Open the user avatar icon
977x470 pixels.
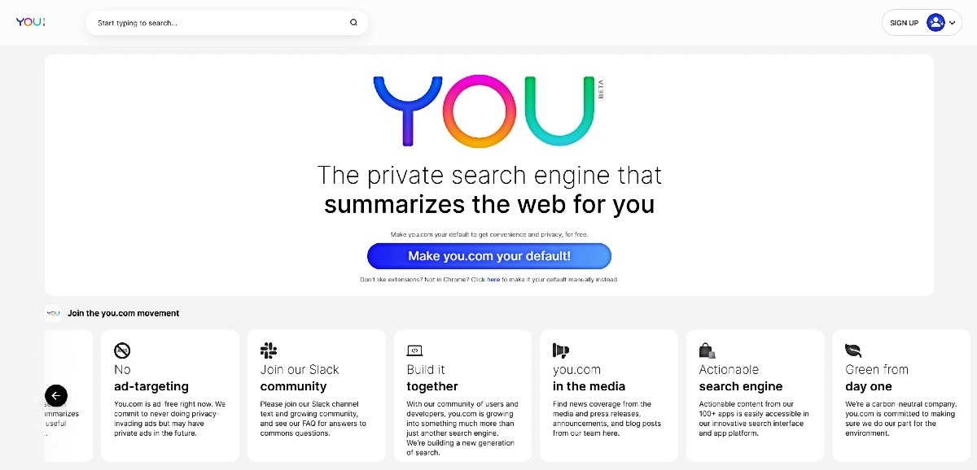(x=935, y=23)
